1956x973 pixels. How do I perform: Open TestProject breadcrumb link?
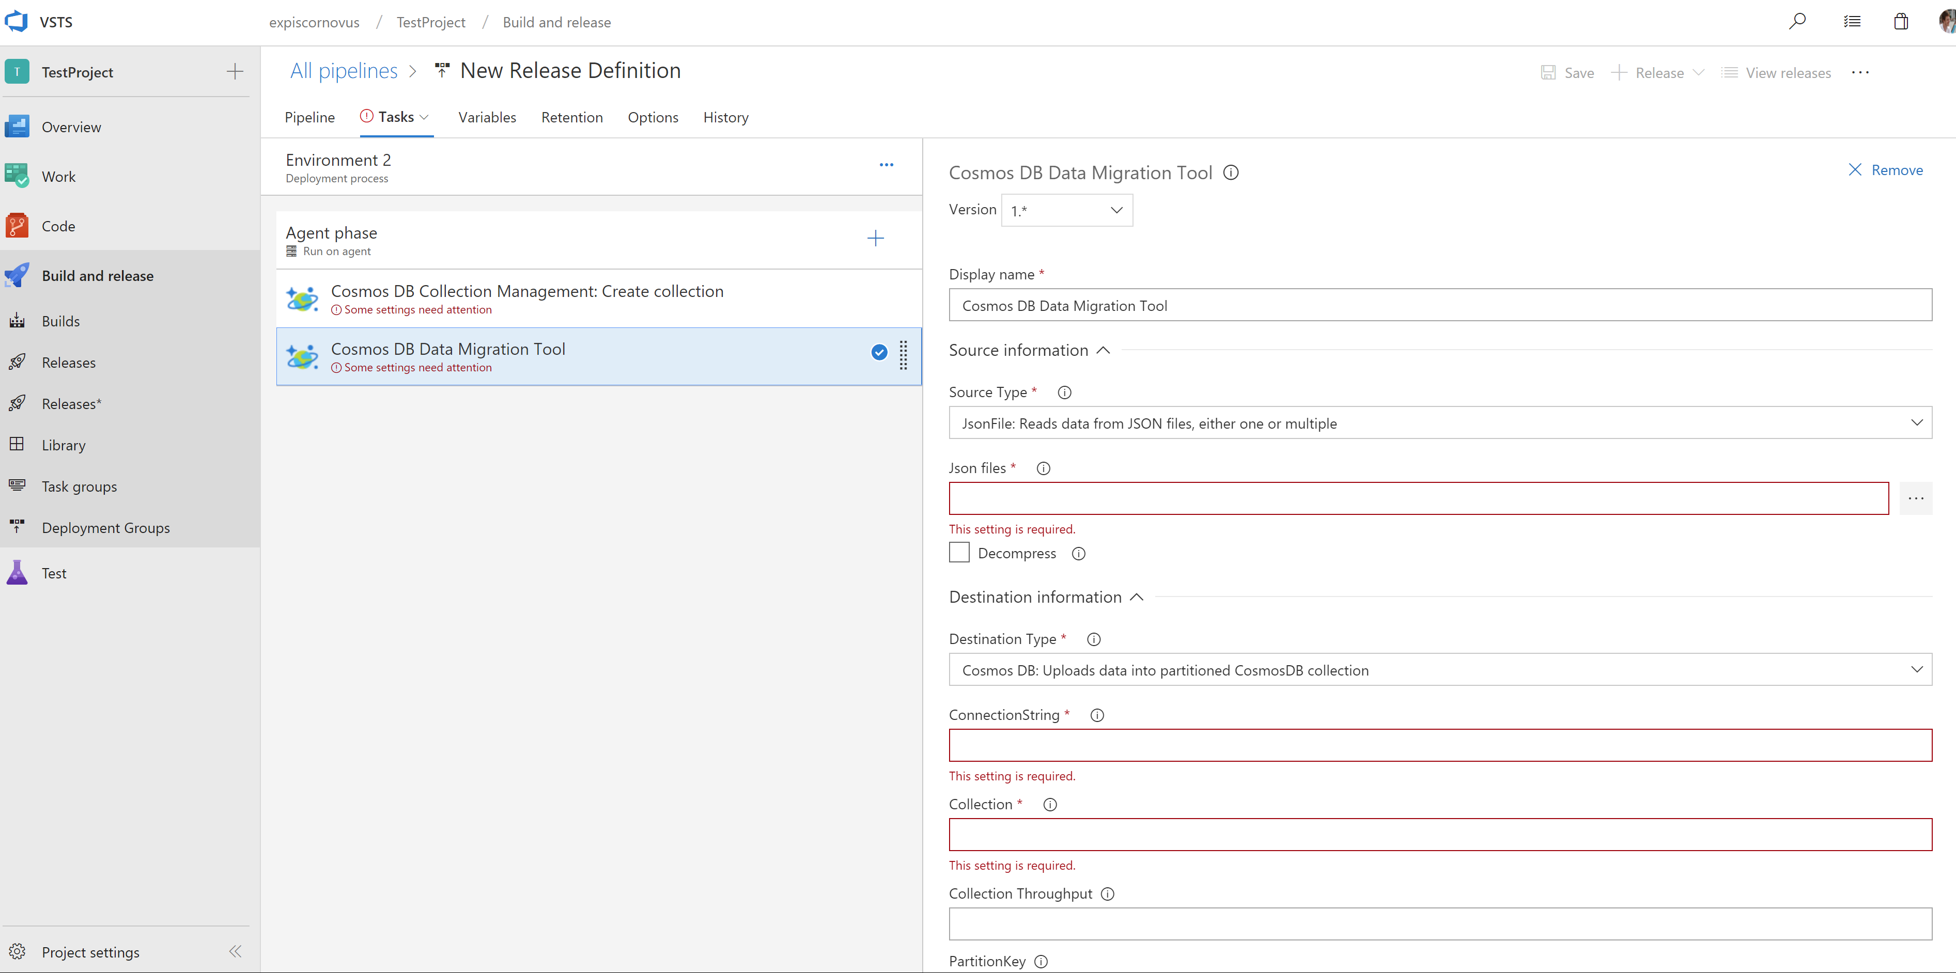click(430, 22)
